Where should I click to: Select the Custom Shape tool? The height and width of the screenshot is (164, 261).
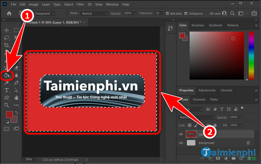(x=7, y=98)
